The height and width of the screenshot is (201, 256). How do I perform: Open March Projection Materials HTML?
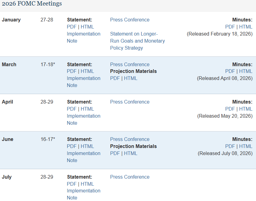click(131, 78)
